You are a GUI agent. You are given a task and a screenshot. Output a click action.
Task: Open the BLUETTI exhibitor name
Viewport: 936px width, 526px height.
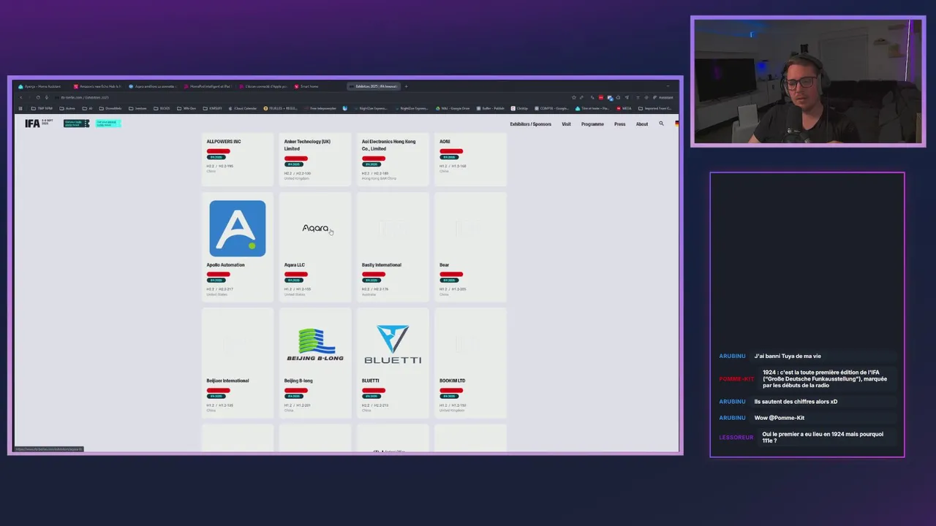pos(370,381)
